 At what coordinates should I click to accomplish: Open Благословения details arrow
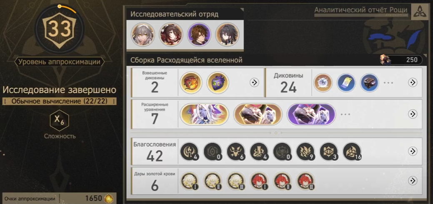(x=413, y=151)
